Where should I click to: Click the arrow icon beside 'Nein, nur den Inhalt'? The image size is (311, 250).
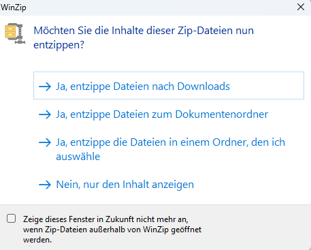point(45,185)
